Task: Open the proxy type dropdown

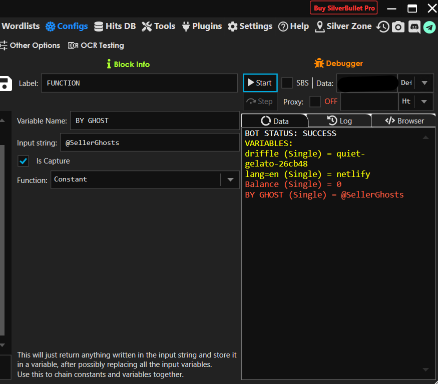Action: click(x=424, y=101)
